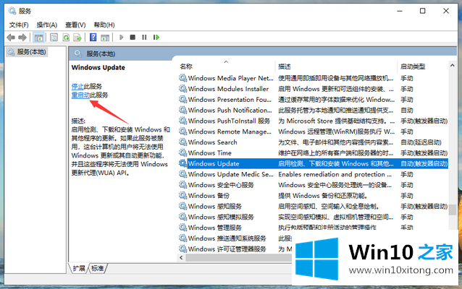Restart service with the toolbar restart icon
462x289 pixels.
click(x=156, y=38)
